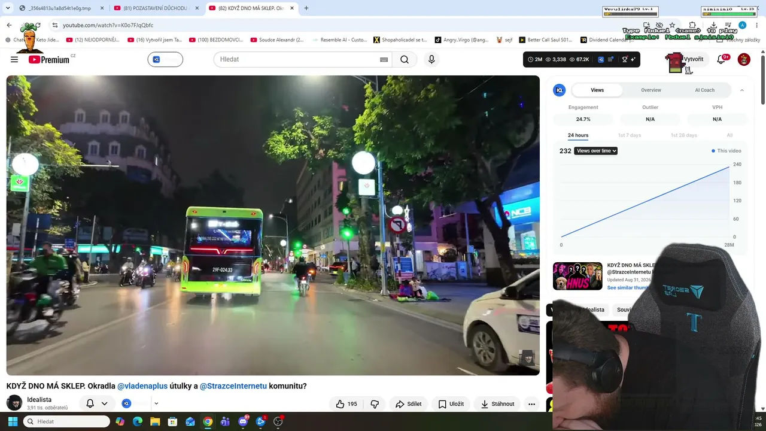
Task: Dislike the video with thumbs down
Action: [375, 404]
